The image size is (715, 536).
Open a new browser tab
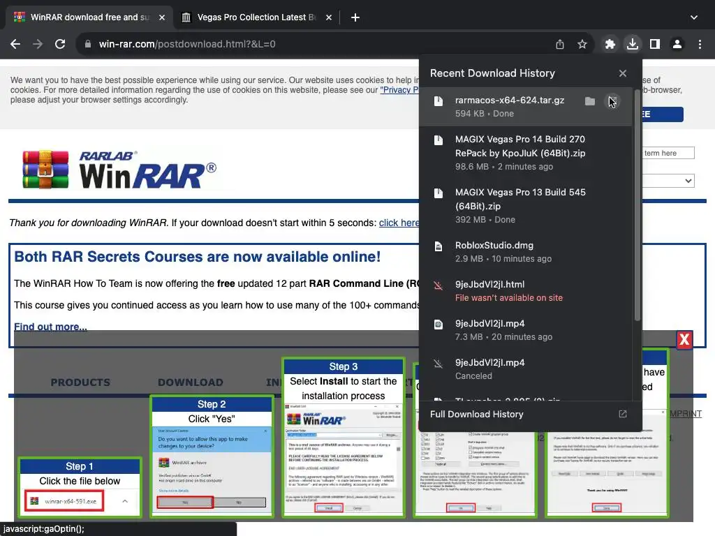point(355,17)
